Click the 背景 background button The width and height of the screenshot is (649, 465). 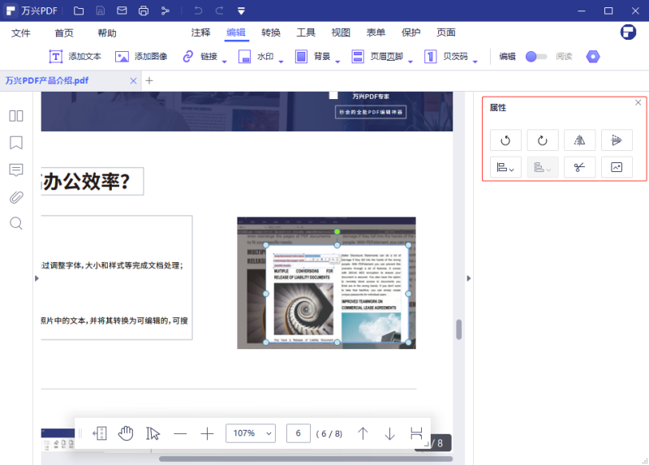(x=312, y=56)
